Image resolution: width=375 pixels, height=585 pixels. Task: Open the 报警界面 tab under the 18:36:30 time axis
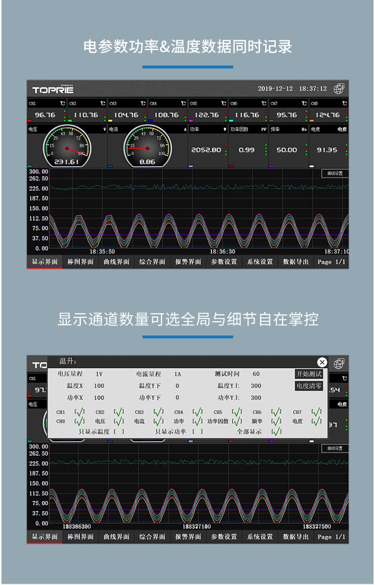click(x=188, y=262)
